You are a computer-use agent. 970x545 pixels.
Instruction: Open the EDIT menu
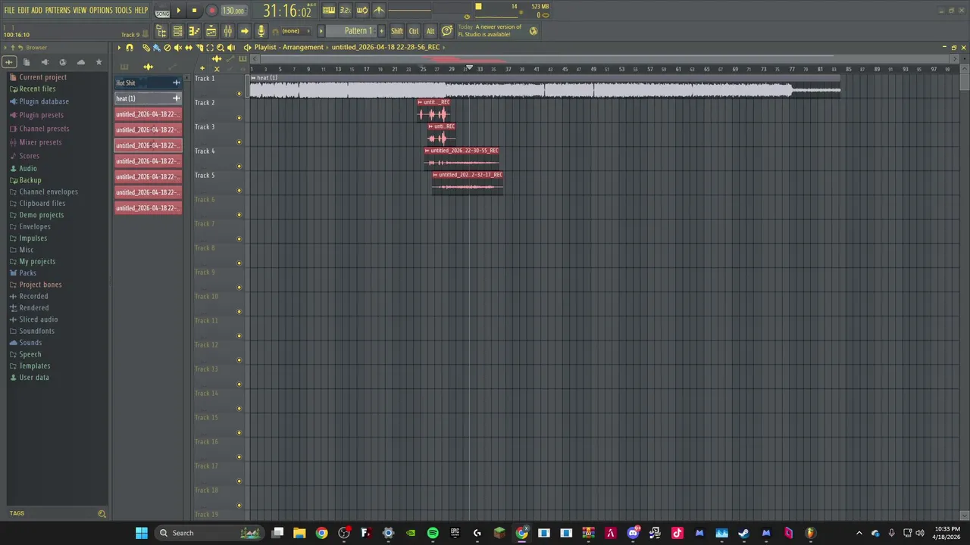[x=23, y=10]
